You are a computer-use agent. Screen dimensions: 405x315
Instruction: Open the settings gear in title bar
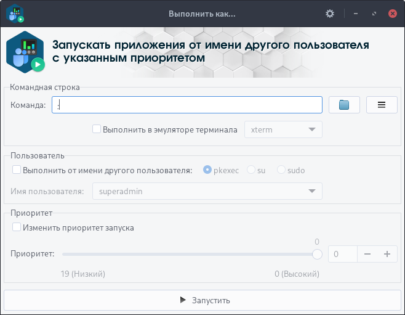point(330,13)
